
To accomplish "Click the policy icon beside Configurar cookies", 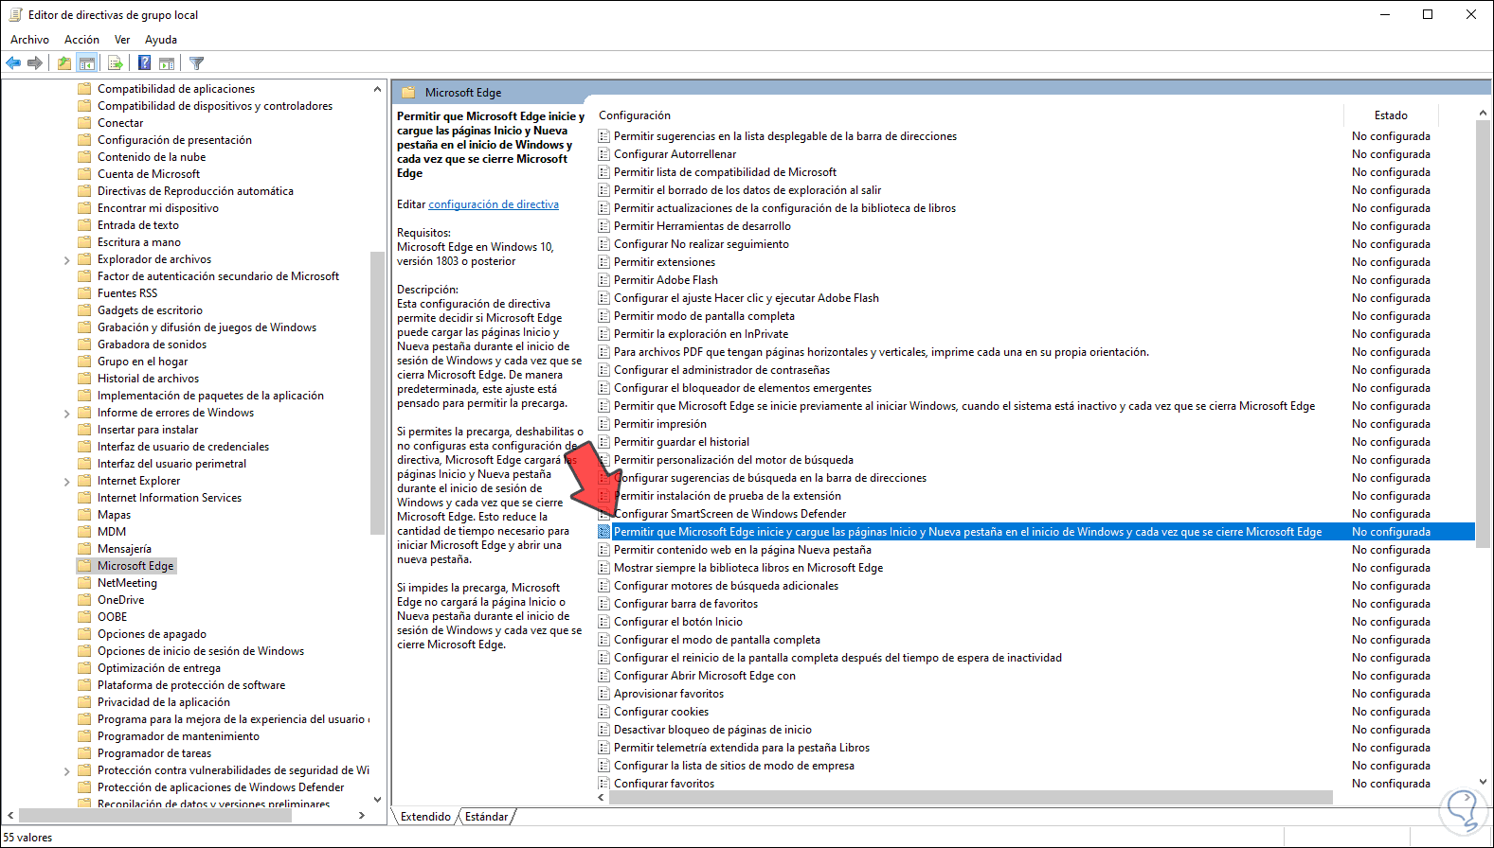I will tap(604, 712).
